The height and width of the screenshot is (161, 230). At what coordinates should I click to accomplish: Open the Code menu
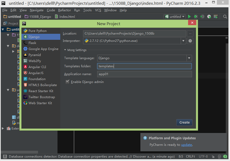pyautogui.click(x=51, y=10)
